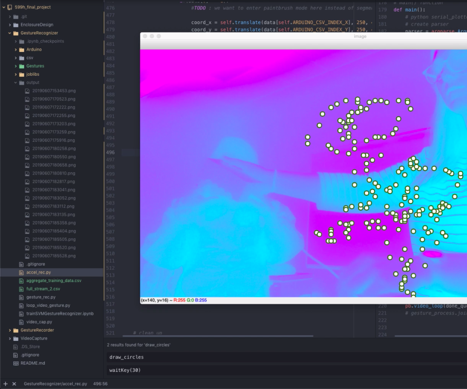Open 20190607182817.png from output folder
Screen dimensions: 467x389
point(54,182)
